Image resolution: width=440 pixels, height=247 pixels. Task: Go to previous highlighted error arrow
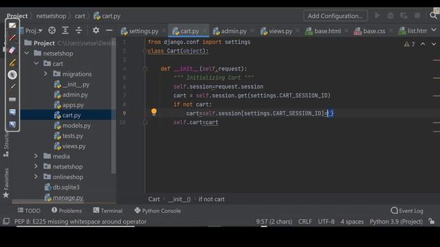pos(423,44)
